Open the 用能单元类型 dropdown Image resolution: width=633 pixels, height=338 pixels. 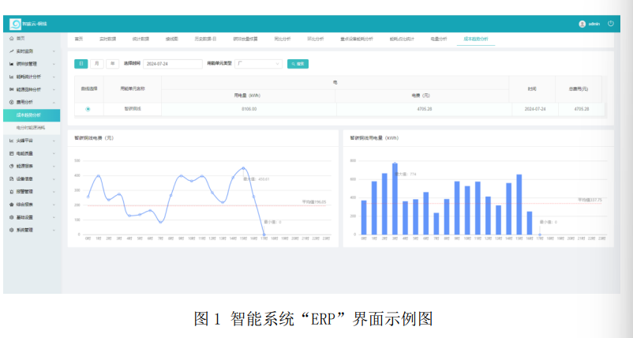tap(257, 63)
